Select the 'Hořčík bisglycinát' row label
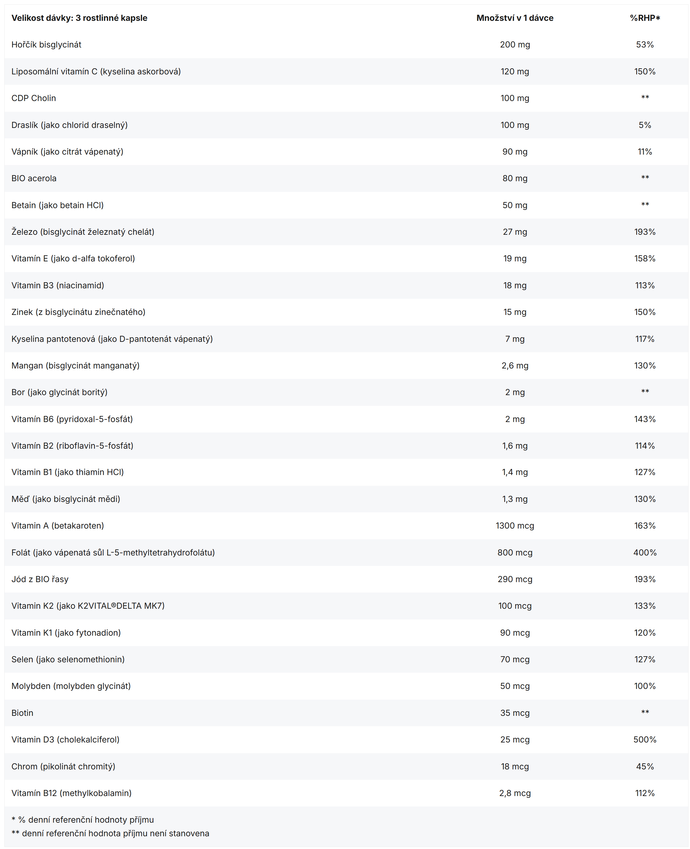 pos(46,45)
